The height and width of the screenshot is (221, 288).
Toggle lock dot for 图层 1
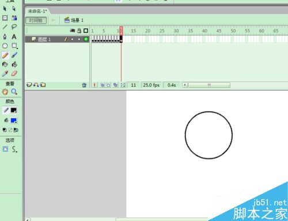pyautogui.click(x=79, y=39)
